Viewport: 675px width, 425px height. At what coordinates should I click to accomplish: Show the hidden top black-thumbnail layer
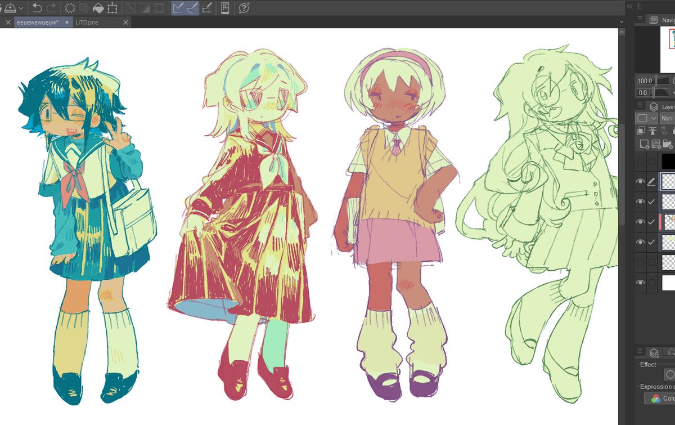coord(640,162)
